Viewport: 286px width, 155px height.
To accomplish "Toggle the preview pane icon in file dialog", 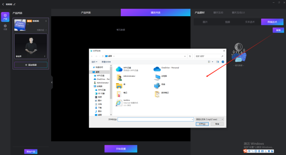I will pyautogui.click(x=217, y=62).
